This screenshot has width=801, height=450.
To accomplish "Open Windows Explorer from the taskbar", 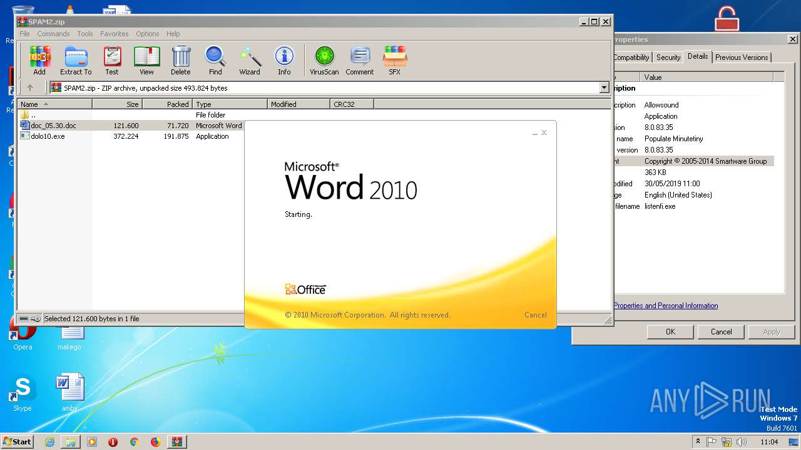I will coord(71,442).
